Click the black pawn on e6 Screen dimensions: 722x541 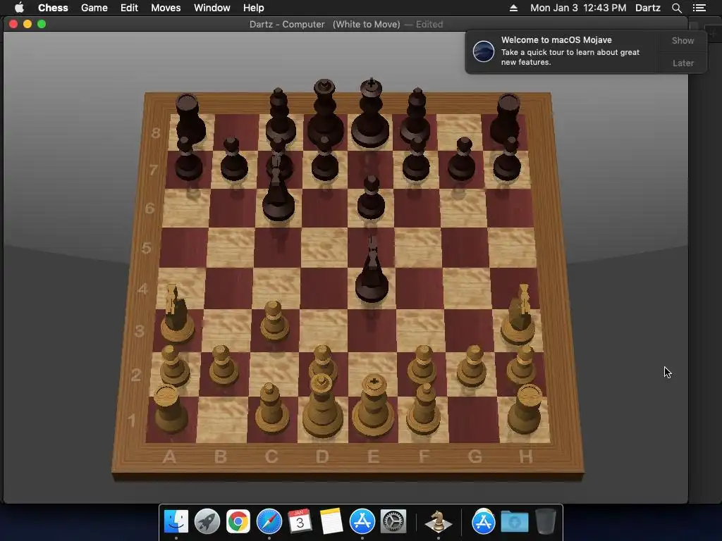point(371,198)
